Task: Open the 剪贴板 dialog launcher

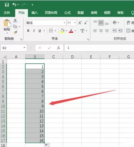Action: pyautogui.click(x=21, y=39)
